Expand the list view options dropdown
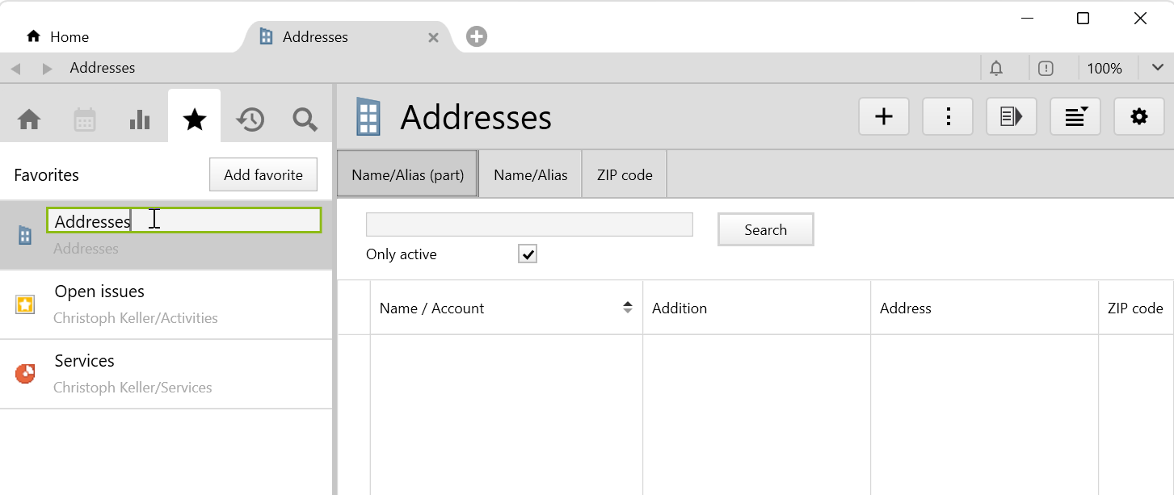Image resolution: width=1174 pixels, height=495 pixels. [1075, 117]
